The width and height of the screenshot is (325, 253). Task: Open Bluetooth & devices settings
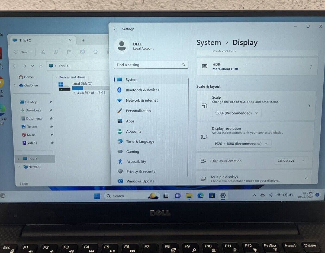[151, 90]
